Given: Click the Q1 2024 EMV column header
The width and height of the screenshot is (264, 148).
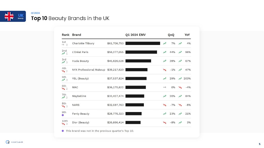Looking at the screenshot, I should click(135, 35).
